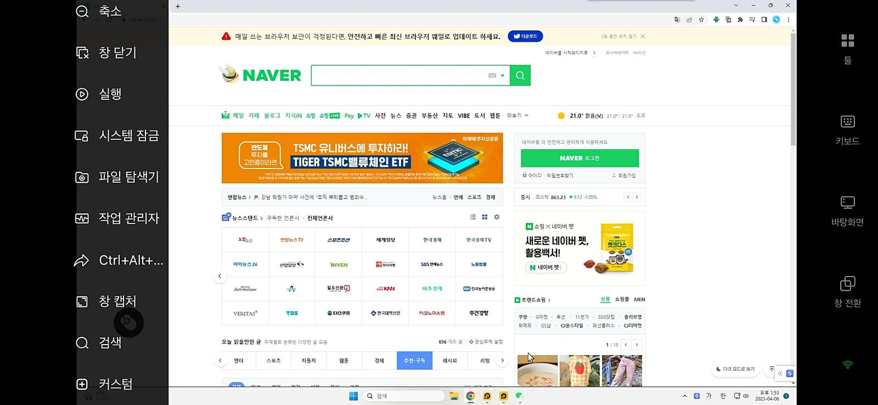Select 레시피 topic tab
The width and height of the screenshot is (878, 405).
[x=450, y=361]
